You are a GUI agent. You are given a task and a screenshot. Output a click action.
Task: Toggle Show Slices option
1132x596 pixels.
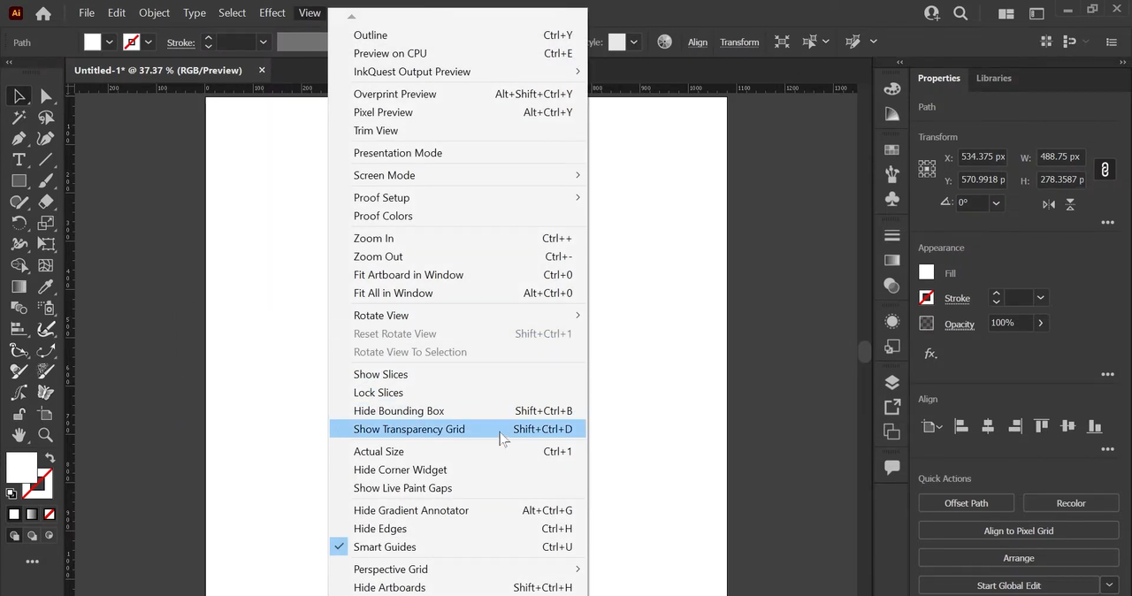[x=457, y=374]
